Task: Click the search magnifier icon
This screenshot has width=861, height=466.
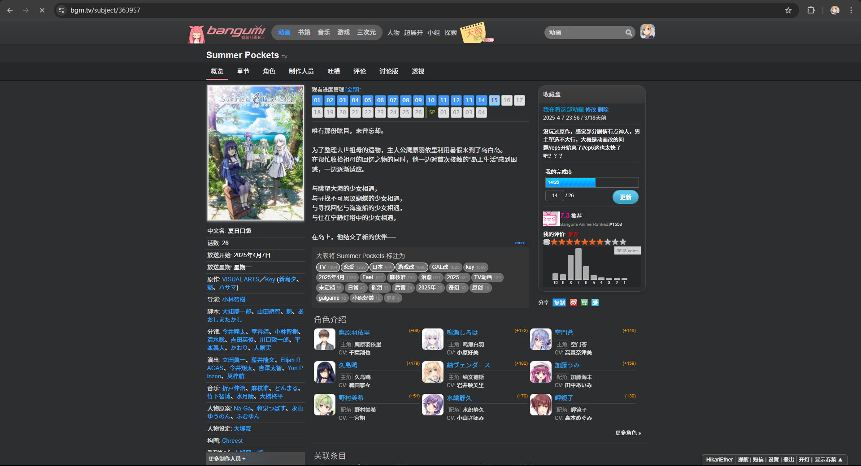Action: point(629,32)
